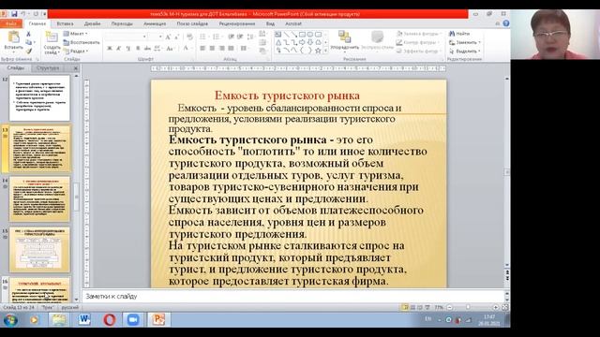Select slide 12 thumbnail
Viewport: 600px width, 337px height.
click(x=39, y=97)
